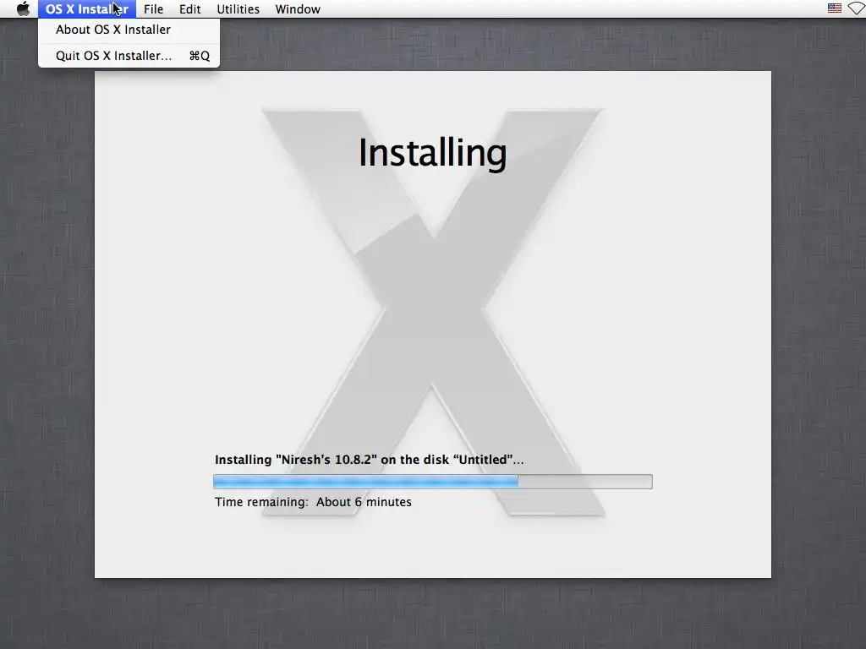Click the 'Time remaining: About 6 minutes' text
This screenshot has height=649, width=866.
313,502
